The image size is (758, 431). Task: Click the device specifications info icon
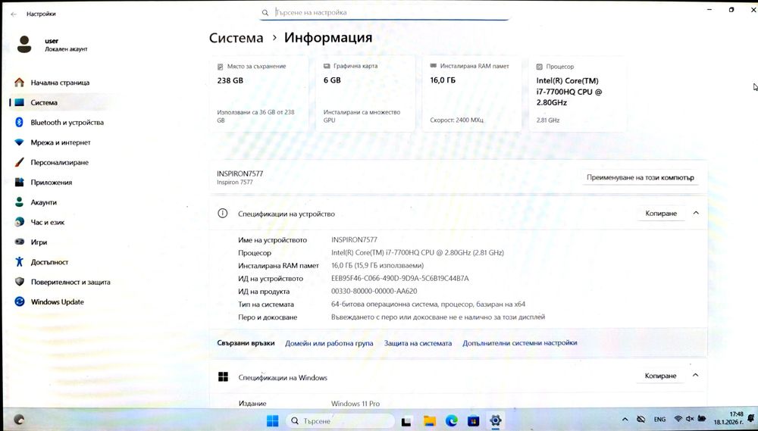coord(222,213)
